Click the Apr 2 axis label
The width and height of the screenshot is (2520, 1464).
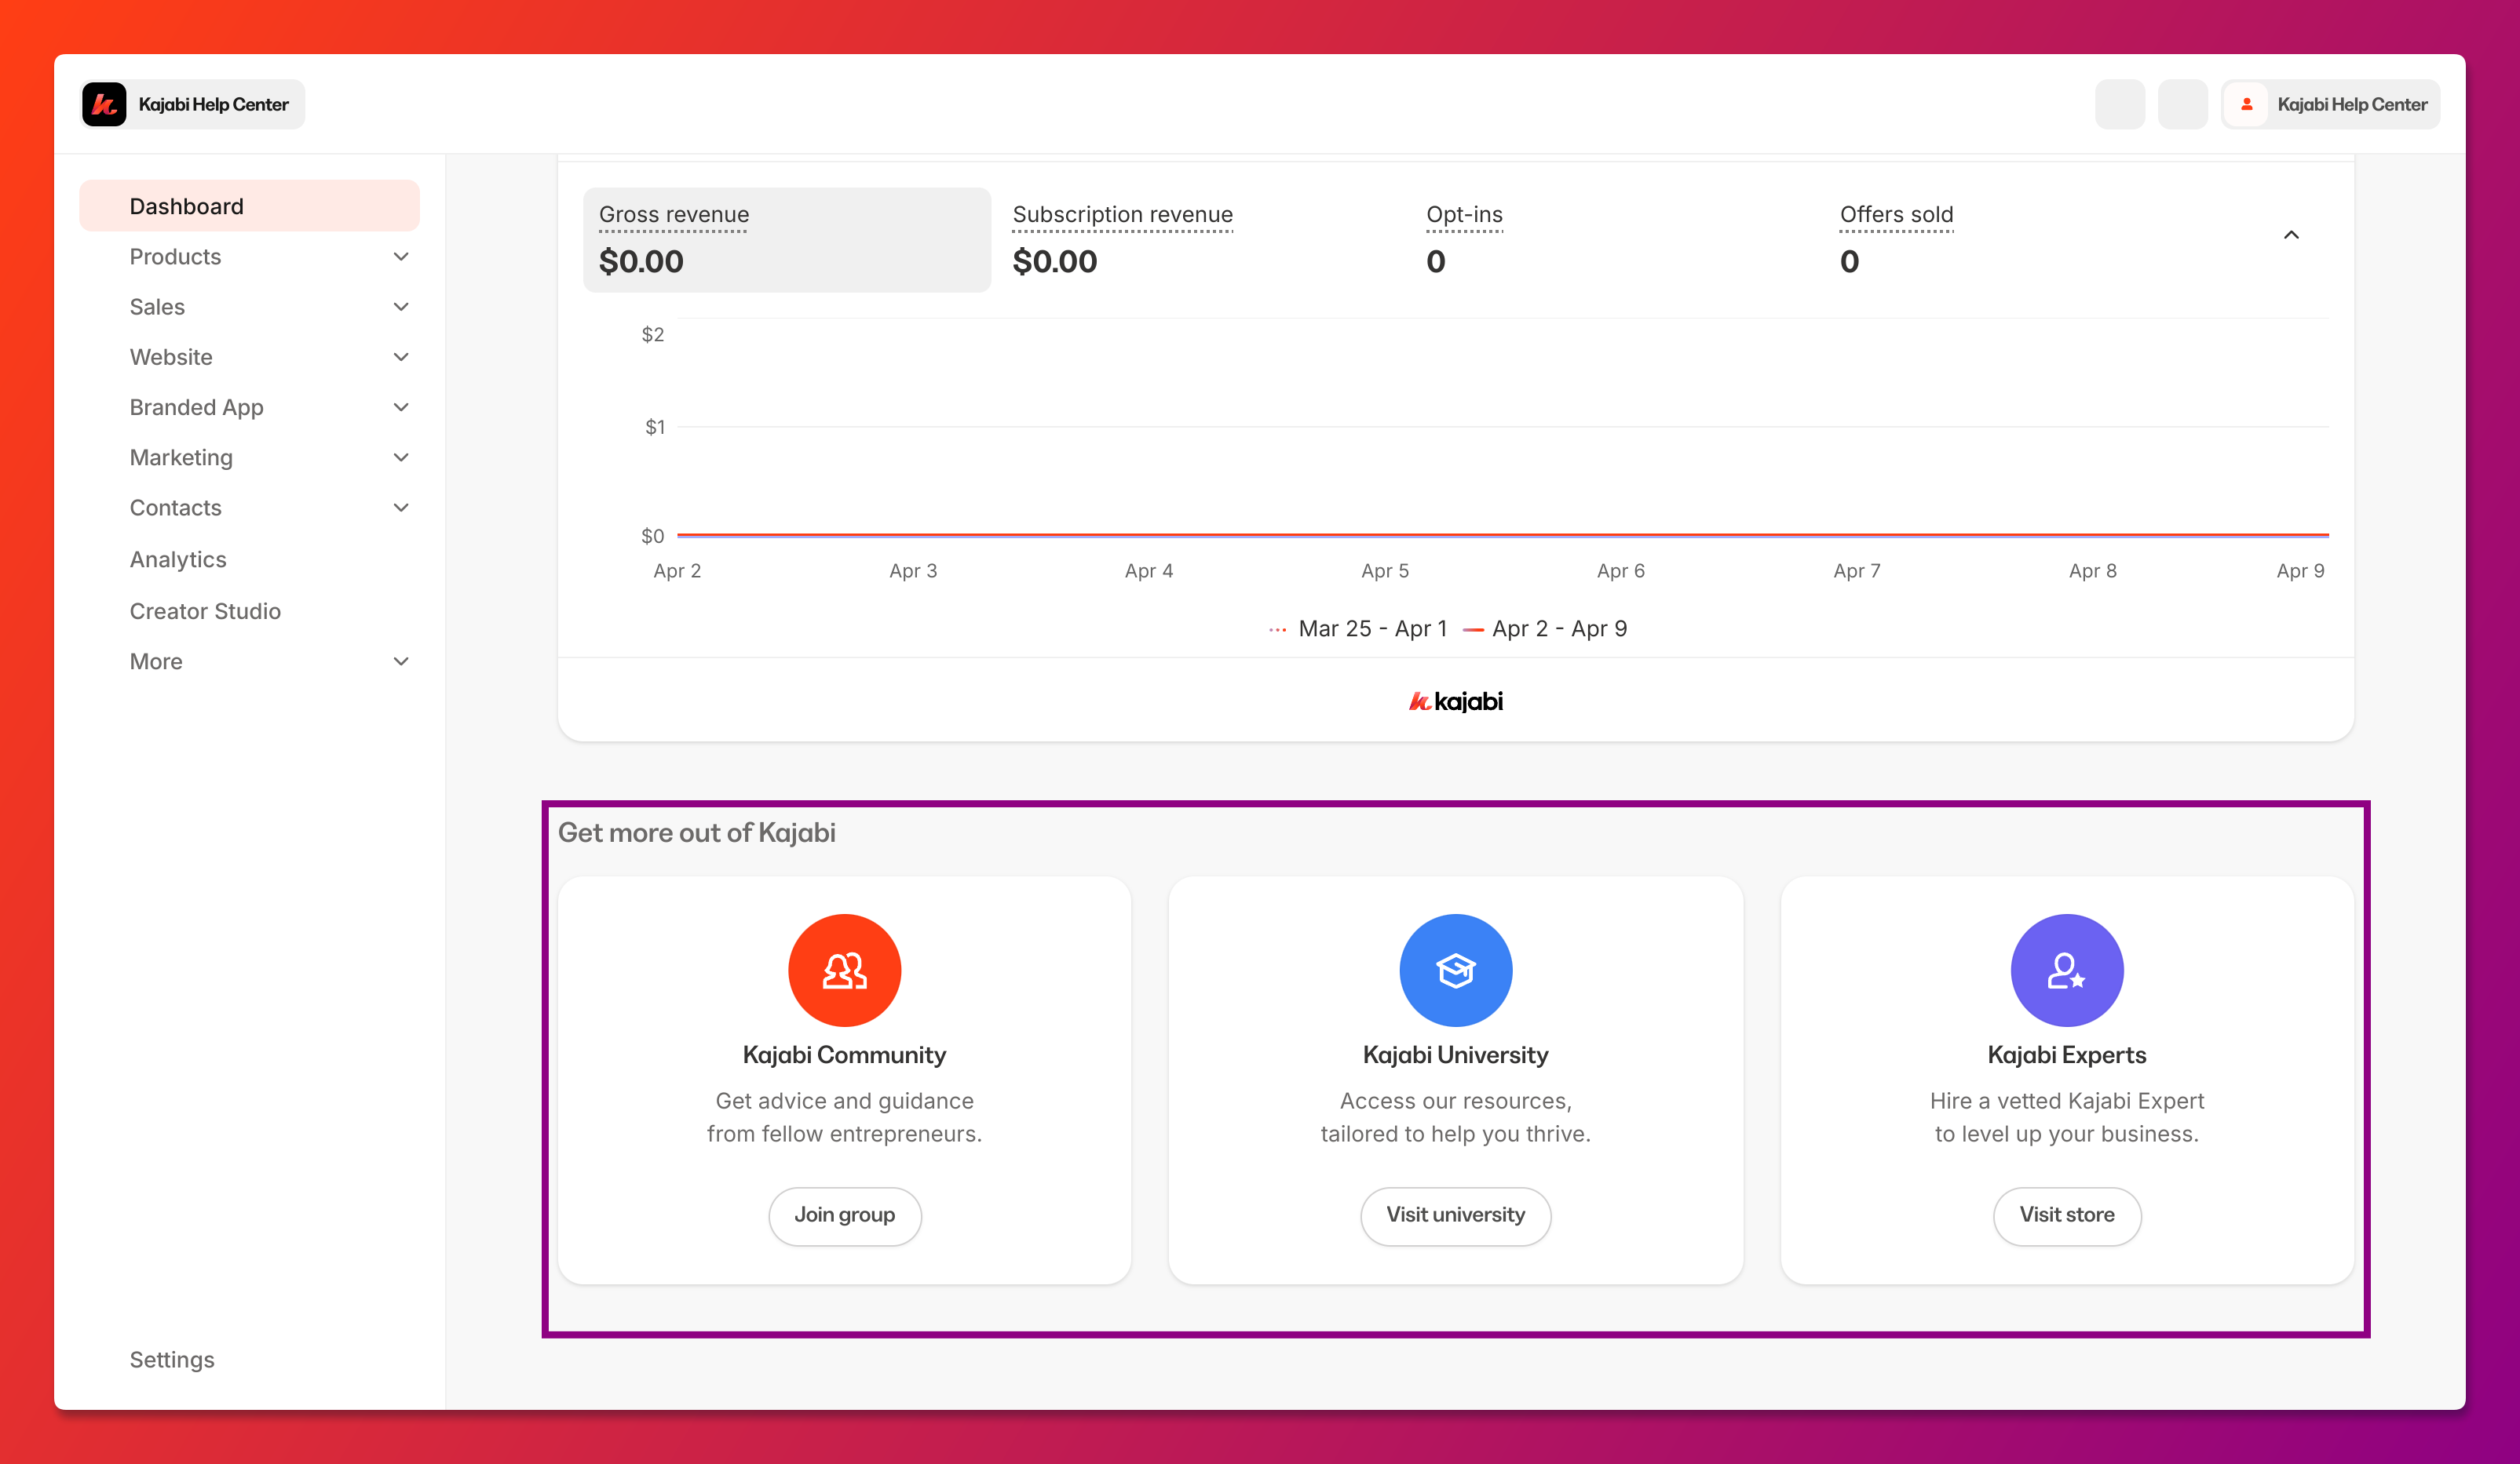(x=677, y=570)
